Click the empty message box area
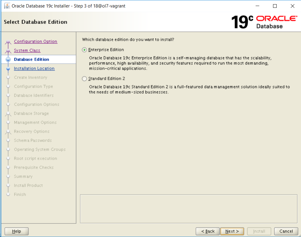 tap(189, 209)
